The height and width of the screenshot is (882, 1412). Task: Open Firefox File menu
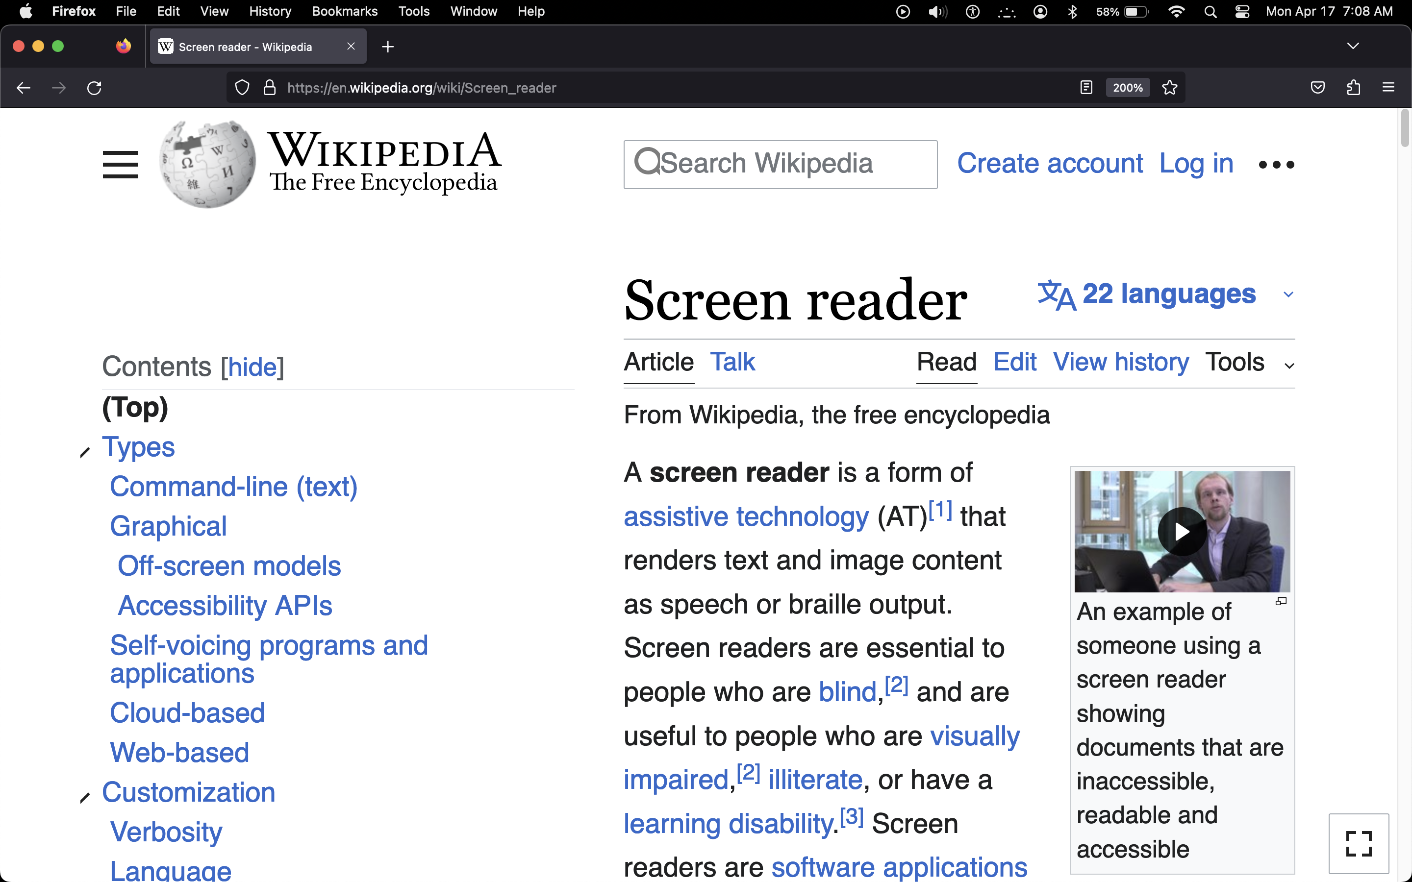pos(126,12)
